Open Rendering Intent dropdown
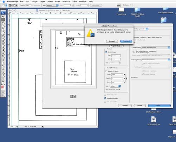Image resolution: width=176 pixels, height=142 pixels. tap(156, 60)
